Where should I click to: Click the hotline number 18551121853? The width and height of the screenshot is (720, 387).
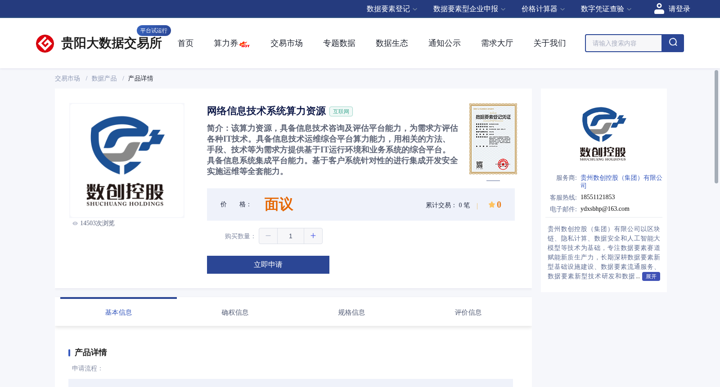(598, 197)
